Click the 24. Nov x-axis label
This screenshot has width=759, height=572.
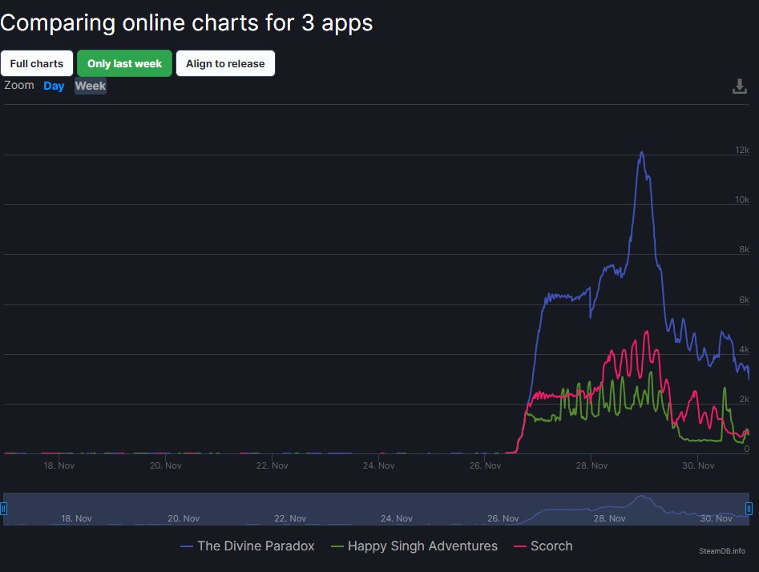pos(378,465)
